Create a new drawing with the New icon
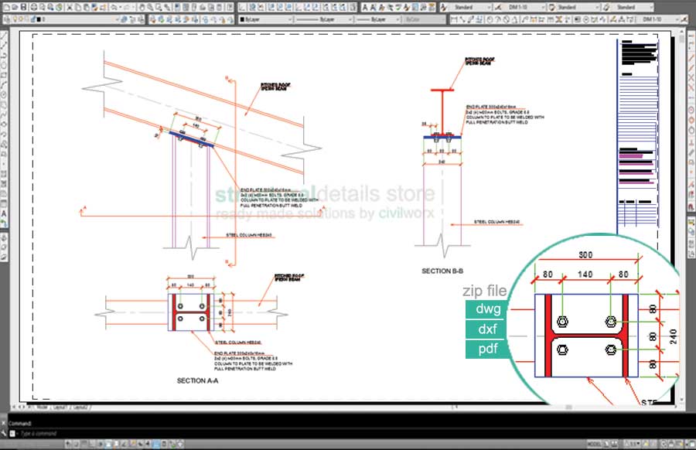This screenshot has width=696, height=450. [5, 7]
